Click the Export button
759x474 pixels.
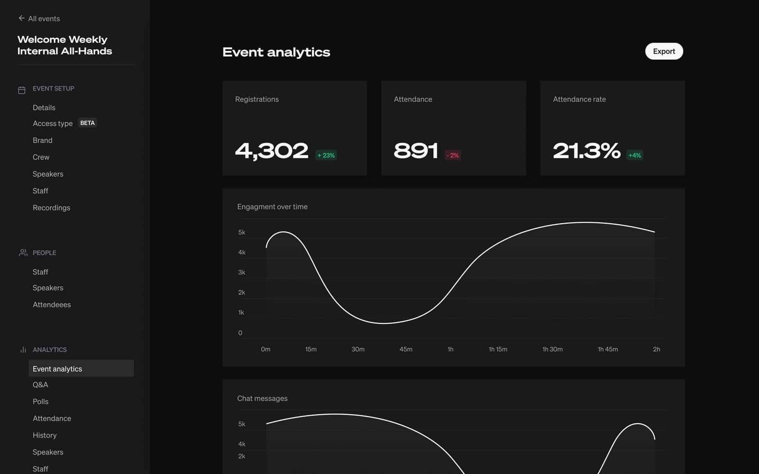pos(664,51)
